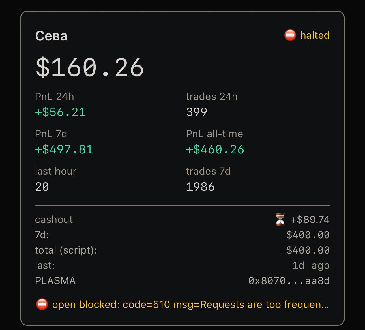Image resolution: width=365 pixels, height=330 pixels.
Task: Select the wallet address 0x8070...aa8d
Action: 289,281
